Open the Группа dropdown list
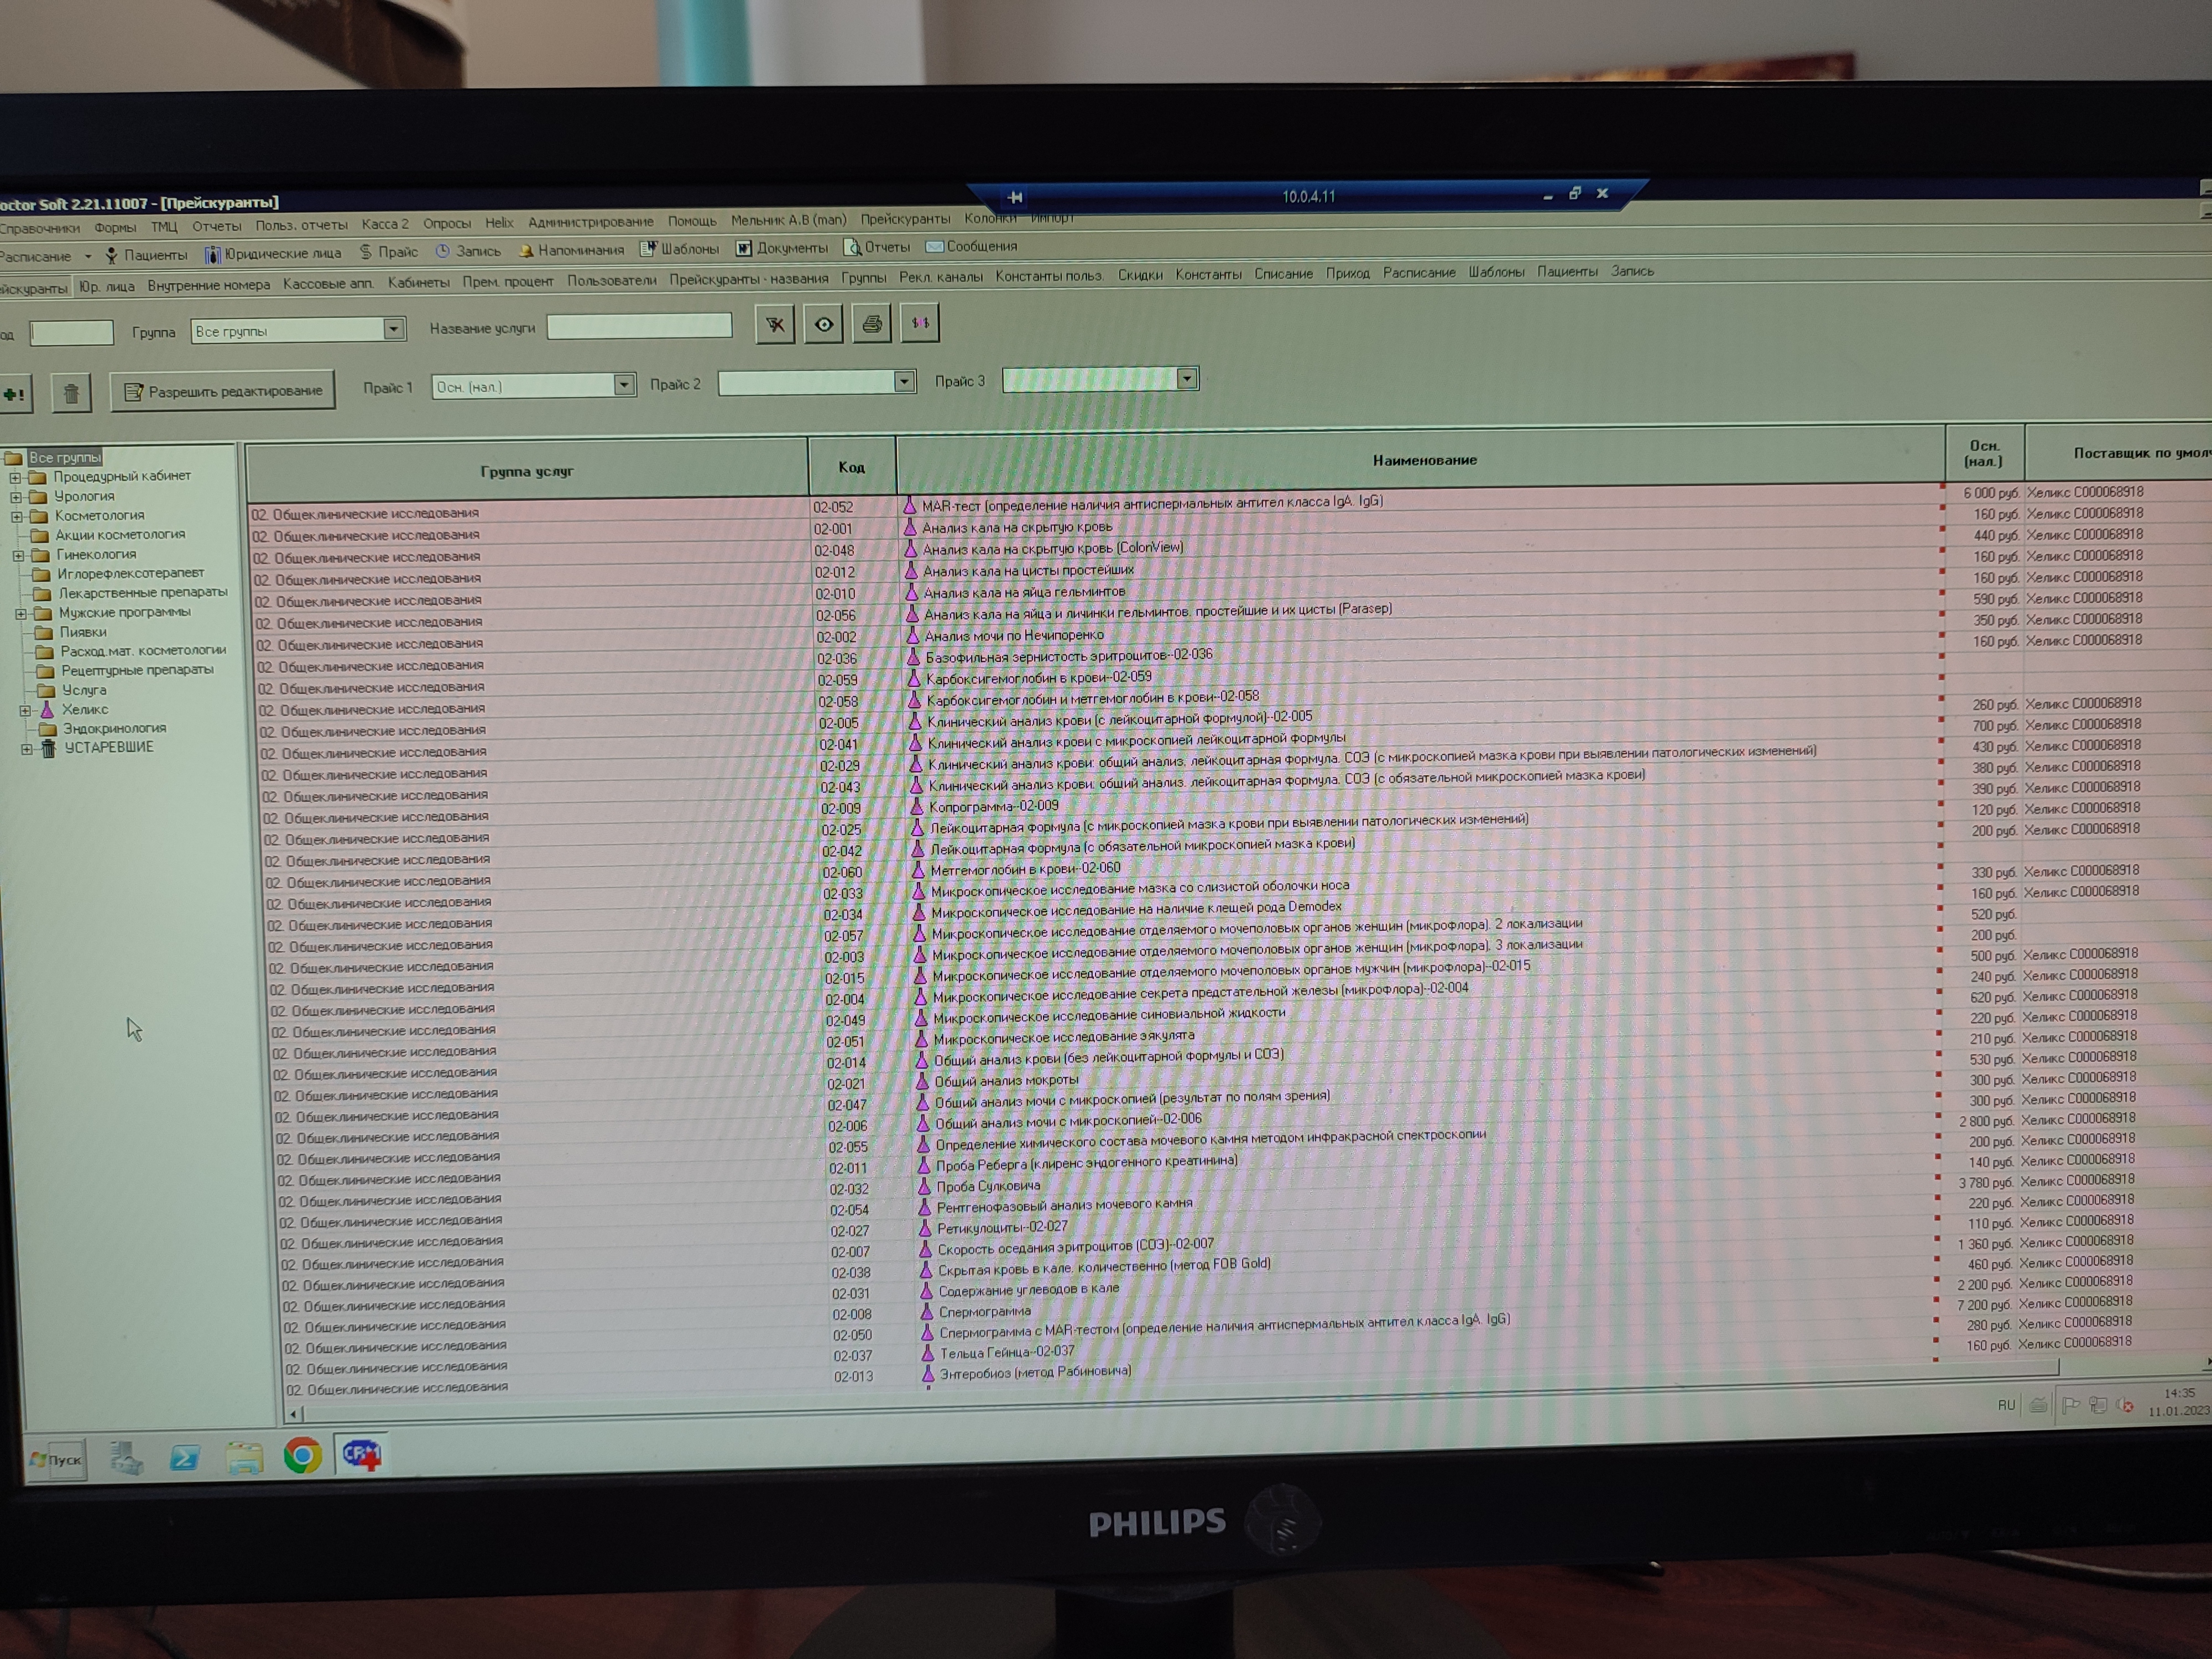The height and width of the screenshot is (1659, 2212). tap(394, 329)
